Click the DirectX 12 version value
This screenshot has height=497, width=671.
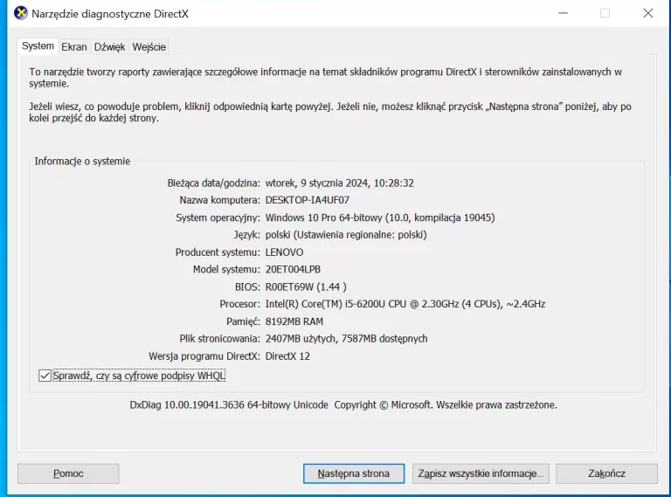coord(287,356)
